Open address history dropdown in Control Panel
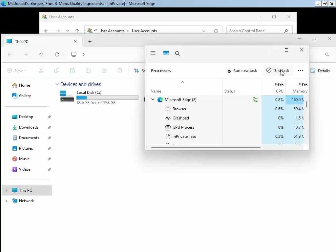 coord(203,31)
